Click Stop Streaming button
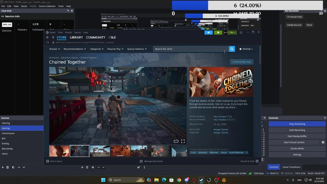 297,124
